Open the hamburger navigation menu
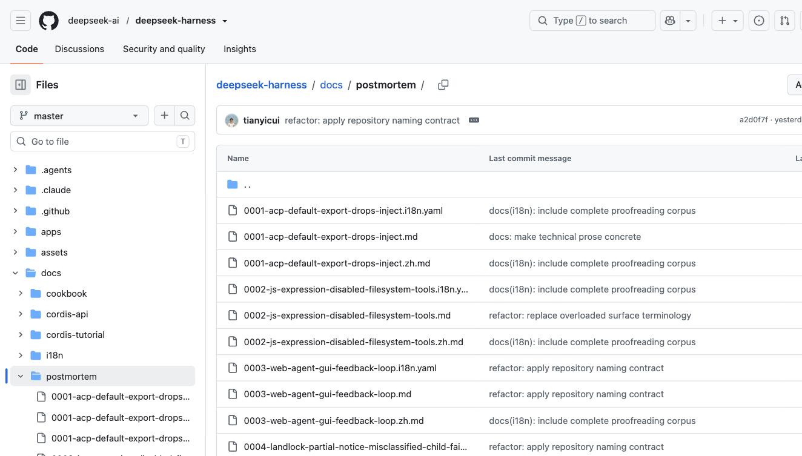 click(x=21, y=21)
